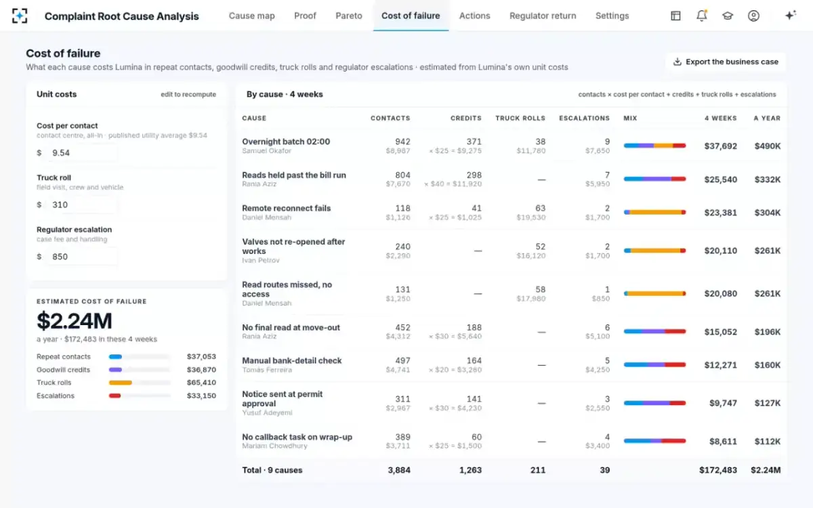Click the $23,381 value for Remote reconnect
813x508 pixels.
point(720,212)
